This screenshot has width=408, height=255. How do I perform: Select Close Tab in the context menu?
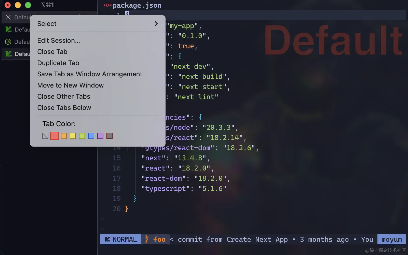point(98,52)
